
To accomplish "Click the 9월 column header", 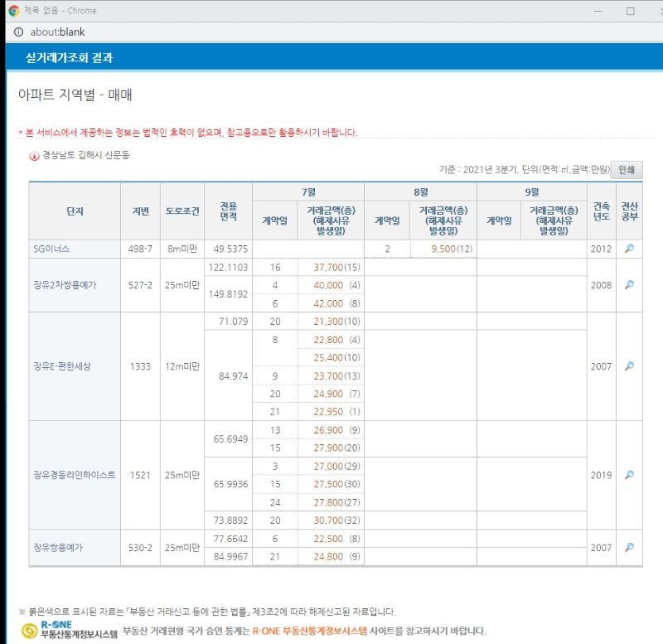I will click(532, 192).
